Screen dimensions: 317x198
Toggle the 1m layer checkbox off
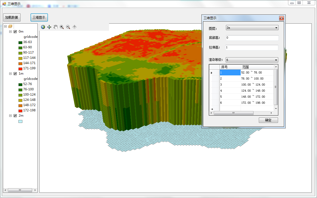15,74
